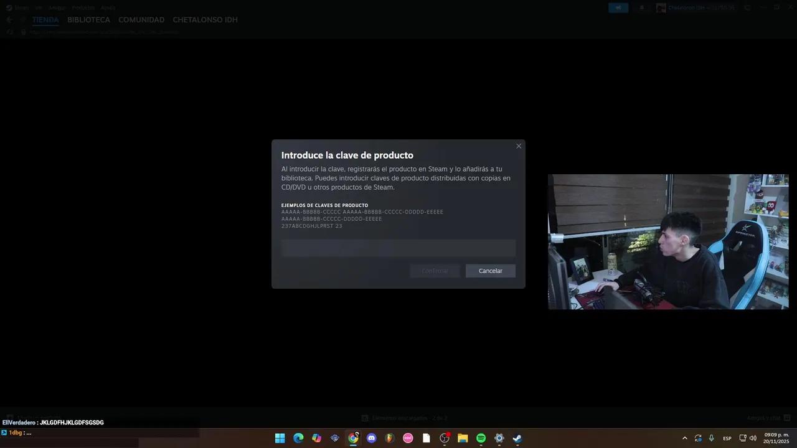Viewport: 797px width, 448px height.
Task: Show hidden system tray icons chevron
Action: [x=685, y=438]
